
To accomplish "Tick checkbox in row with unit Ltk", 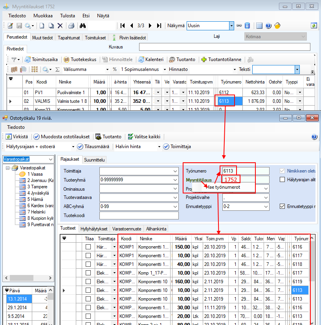I will [x=88, y=316].
